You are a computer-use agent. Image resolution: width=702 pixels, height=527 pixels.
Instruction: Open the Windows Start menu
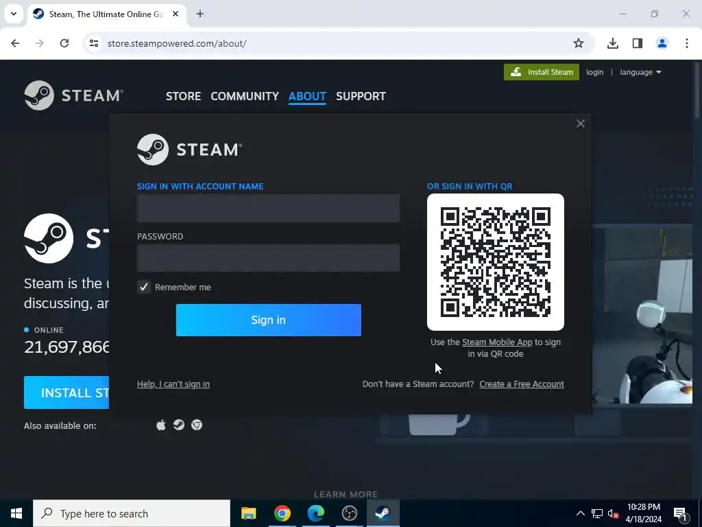(x=16, y=513)
